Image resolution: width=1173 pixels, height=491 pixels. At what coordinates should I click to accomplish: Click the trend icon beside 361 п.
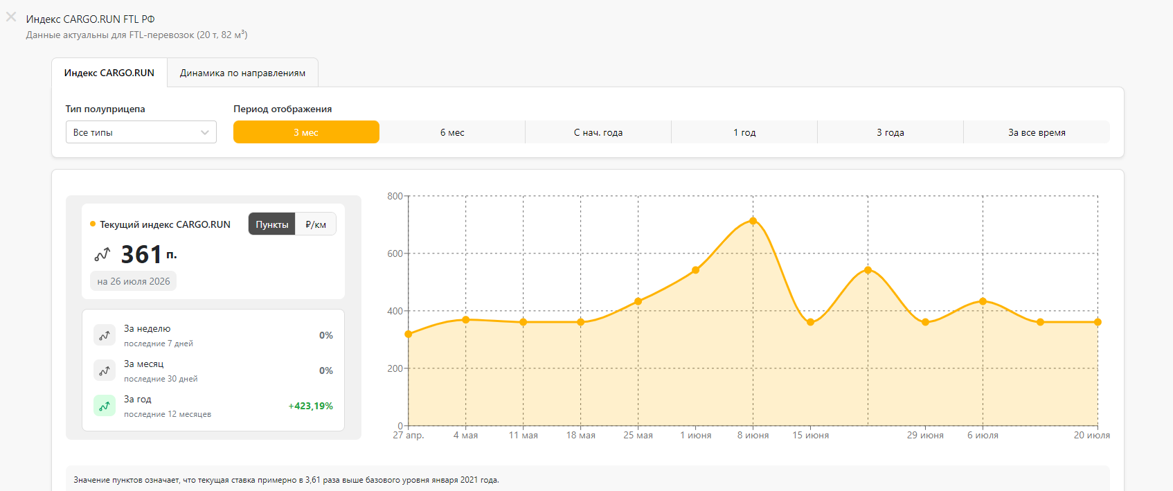tap(102, 255)
